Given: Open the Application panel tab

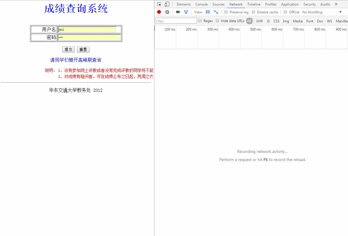Looking at the screenshot, I should pyautogui.click(x=290, y=4).
